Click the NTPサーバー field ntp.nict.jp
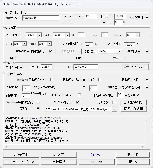This screenshot has width=153, height=168. (41, 18)
